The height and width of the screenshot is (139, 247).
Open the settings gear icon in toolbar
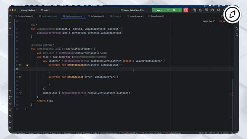pos(213,10)
